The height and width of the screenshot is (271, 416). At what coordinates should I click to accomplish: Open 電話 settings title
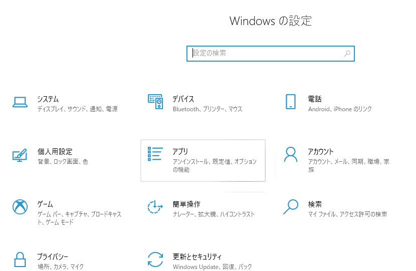coord(315,99)
